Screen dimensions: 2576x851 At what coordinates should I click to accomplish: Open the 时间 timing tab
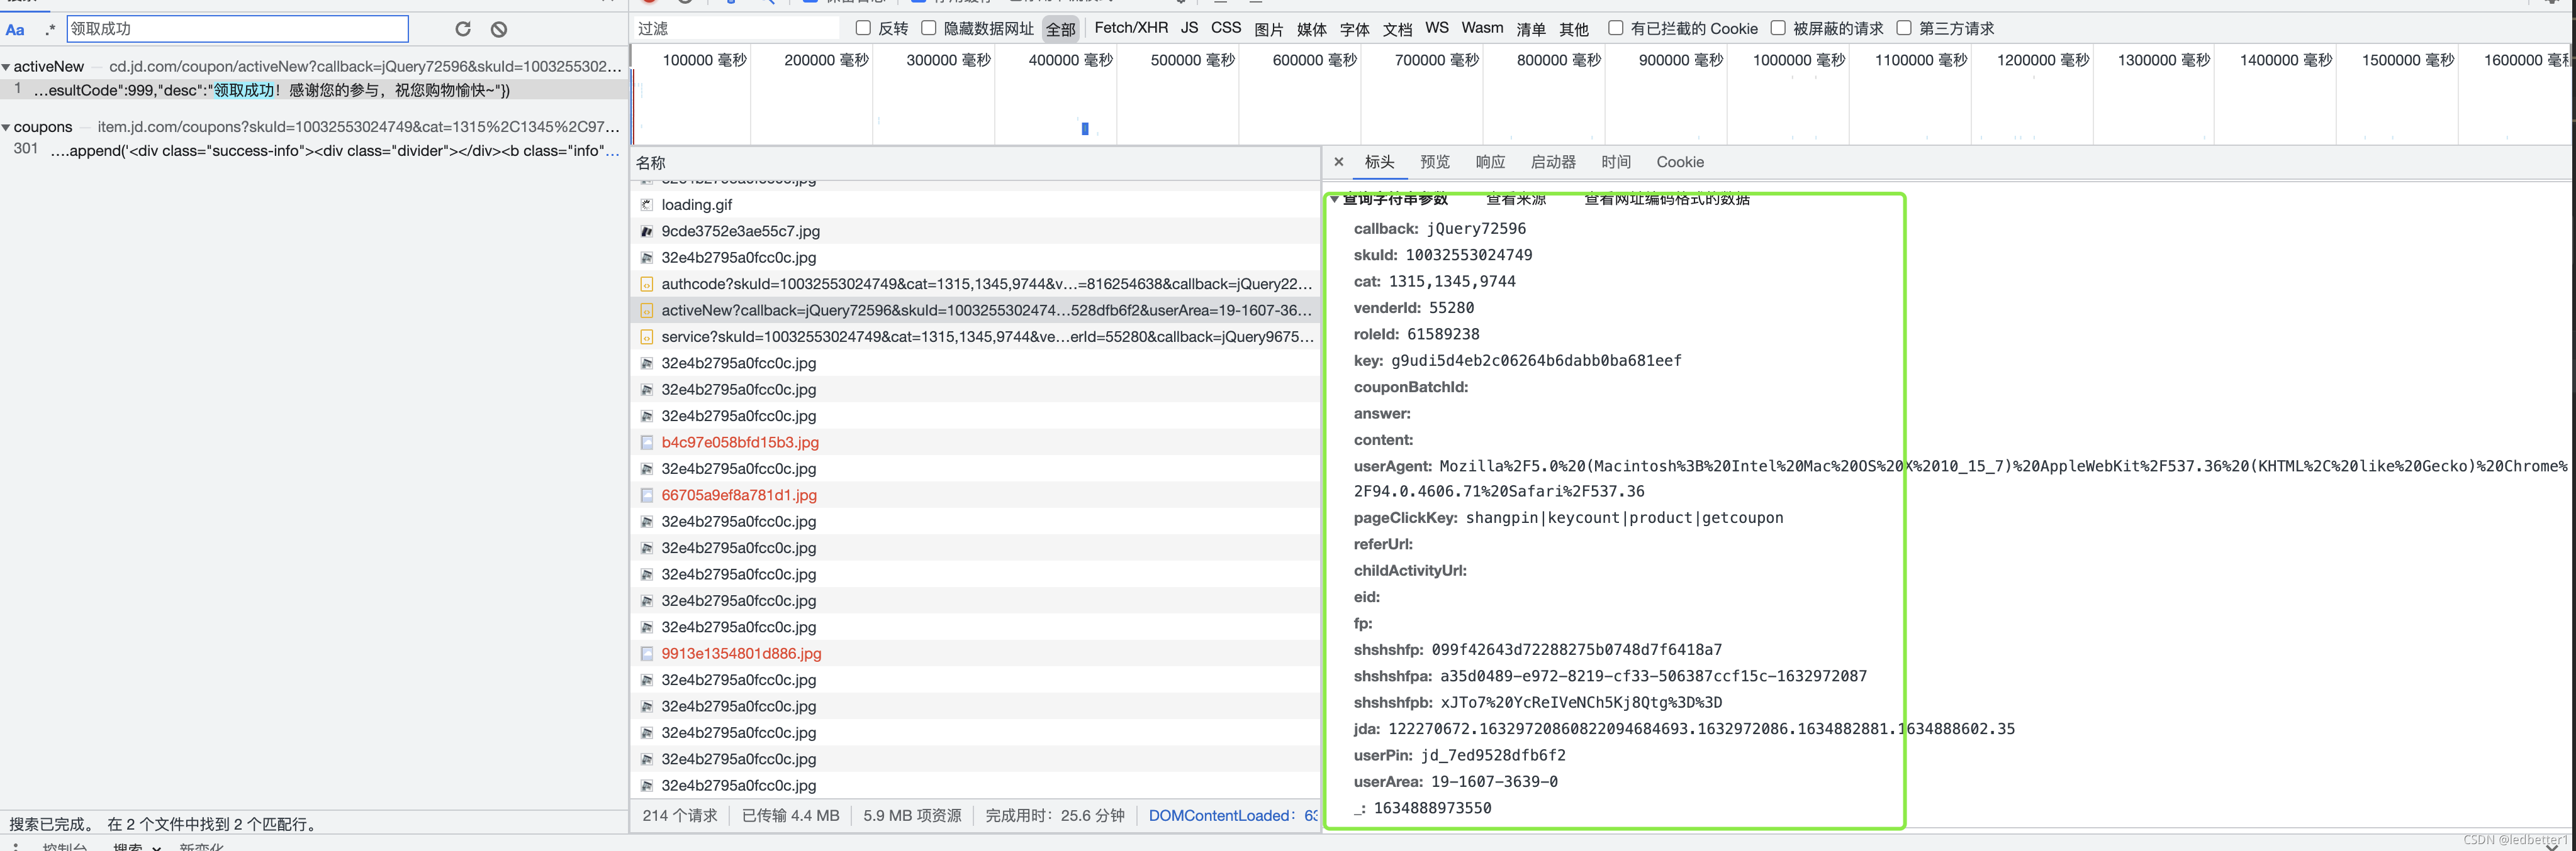click(x=1616, y=162)
